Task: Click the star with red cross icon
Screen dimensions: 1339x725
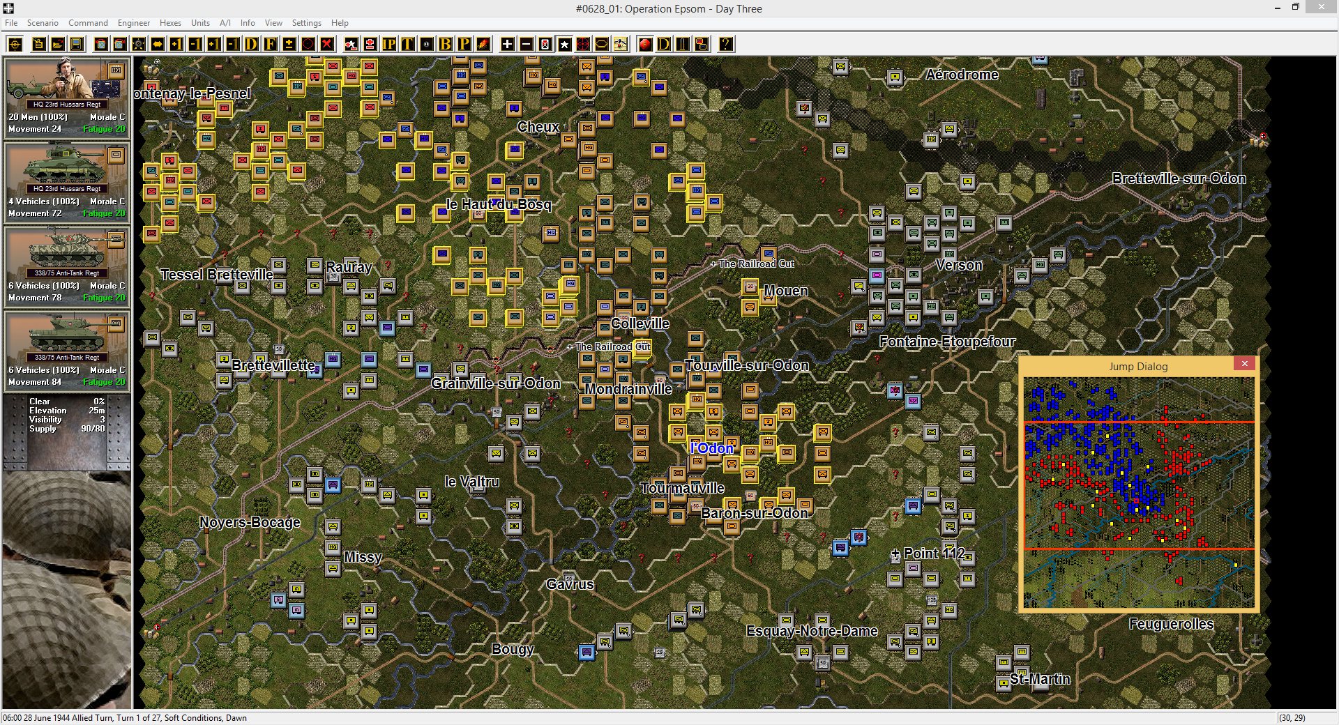Action: pos(351,45)
